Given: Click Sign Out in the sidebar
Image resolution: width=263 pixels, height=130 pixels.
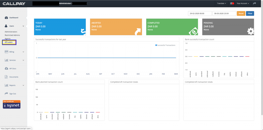Looking at the screenshot, I should [13, 93].
